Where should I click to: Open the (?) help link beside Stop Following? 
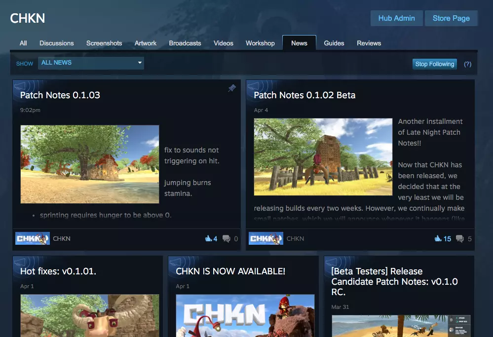[x=467, y=64]
